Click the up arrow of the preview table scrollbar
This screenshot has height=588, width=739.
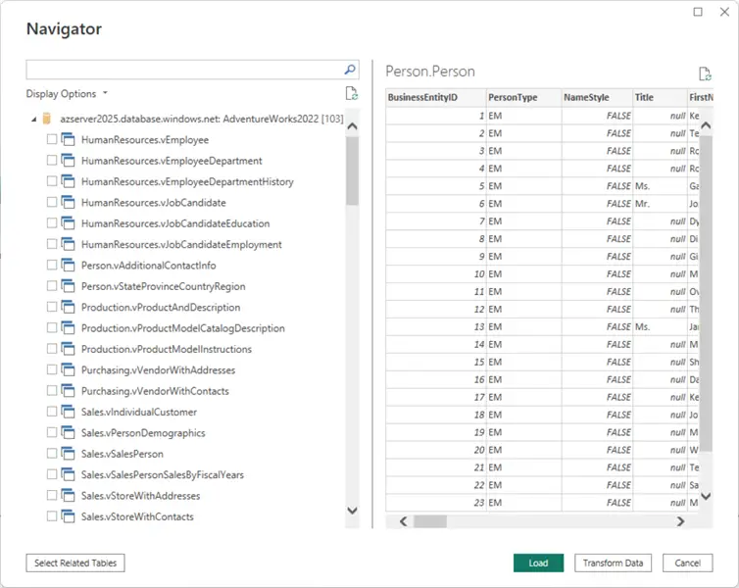coord(706,125)
